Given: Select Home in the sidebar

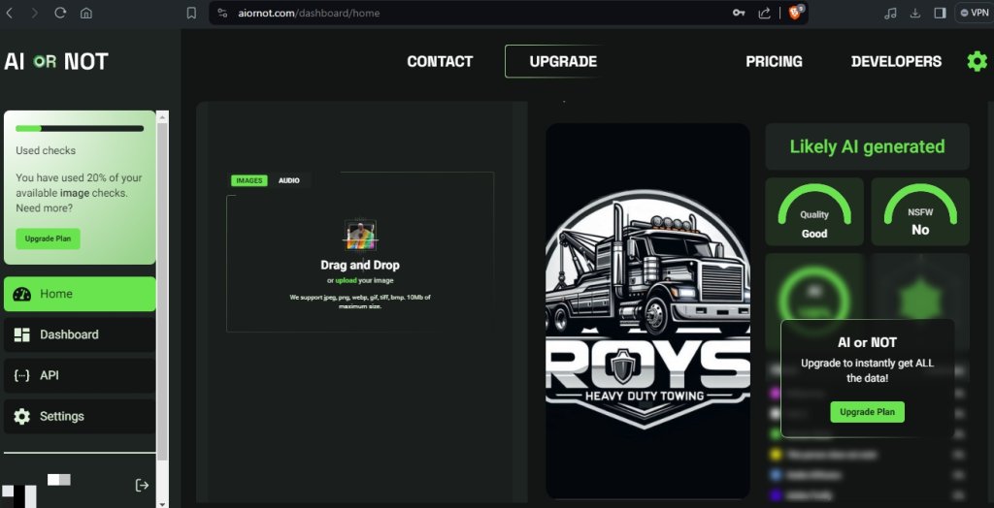Looking at the screenshot, I should pos(80,294).
